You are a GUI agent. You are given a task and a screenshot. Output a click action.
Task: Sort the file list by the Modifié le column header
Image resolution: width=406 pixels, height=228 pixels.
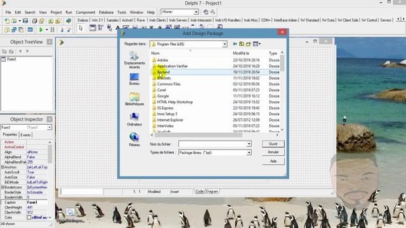point(249,53)
